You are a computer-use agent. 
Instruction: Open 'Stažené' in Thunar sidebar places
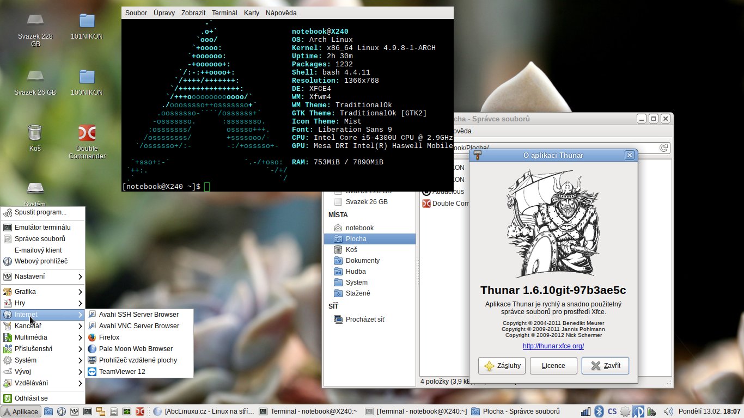369,293
